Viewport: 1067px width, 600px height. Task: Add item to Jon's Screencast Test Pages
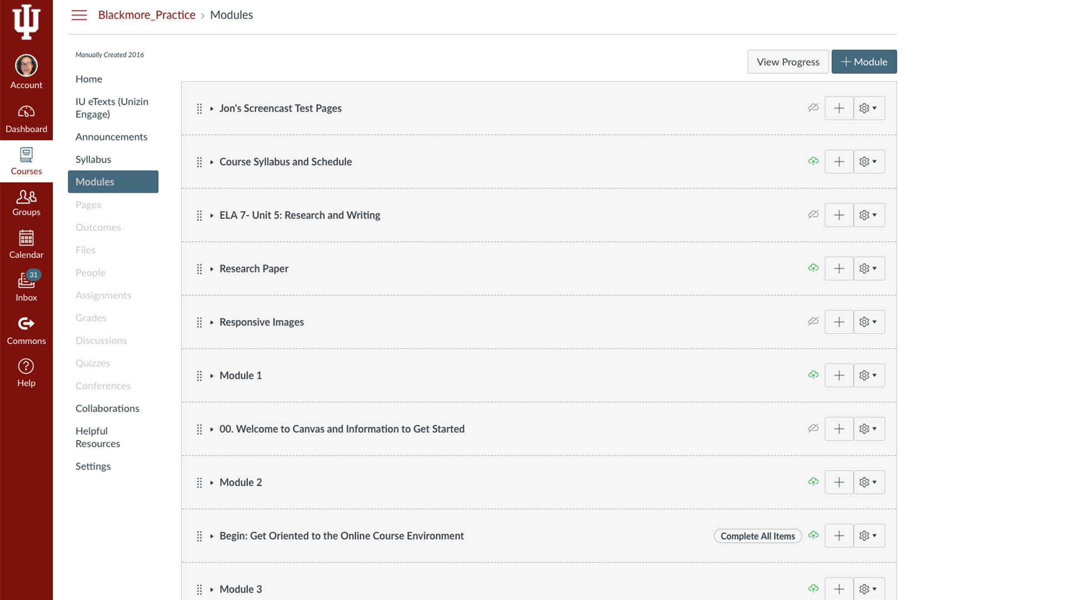coord(839,108)
